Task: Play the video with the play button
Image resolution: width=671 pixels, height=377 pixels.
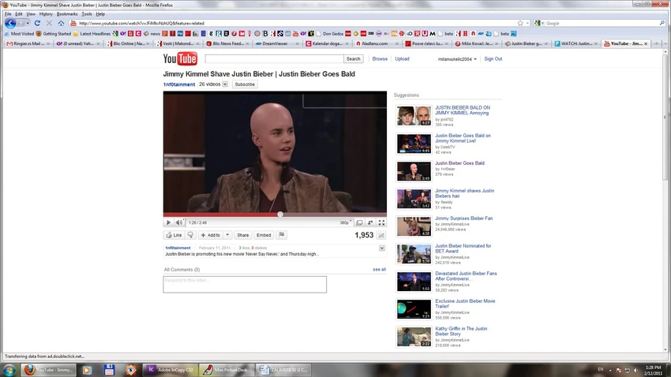Action: point(168,222)
